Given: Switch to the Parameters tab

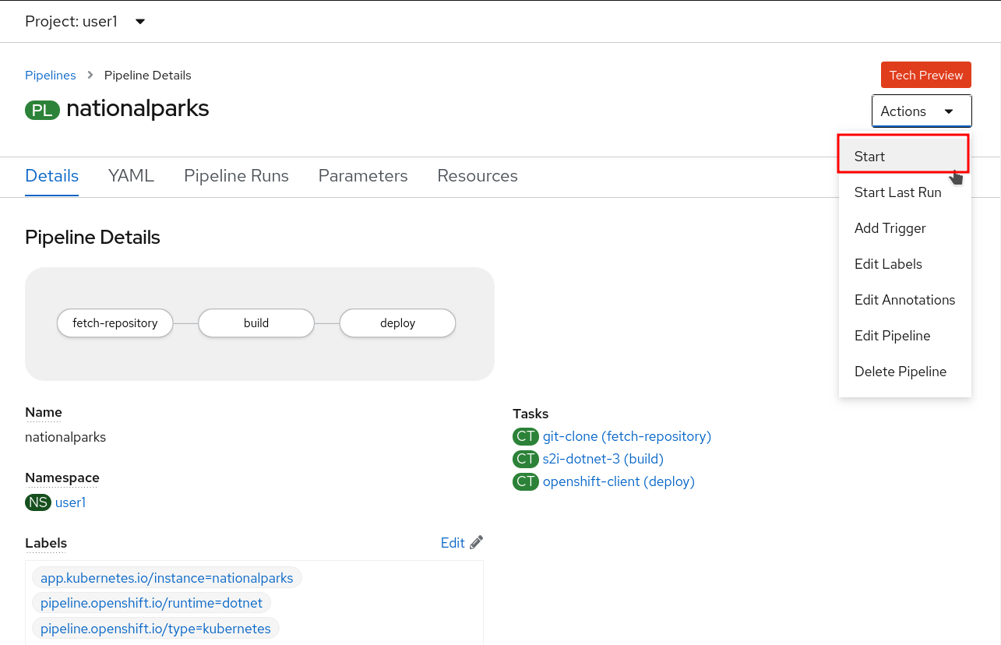Looking at the screenshot, I should tap(362, 176).
